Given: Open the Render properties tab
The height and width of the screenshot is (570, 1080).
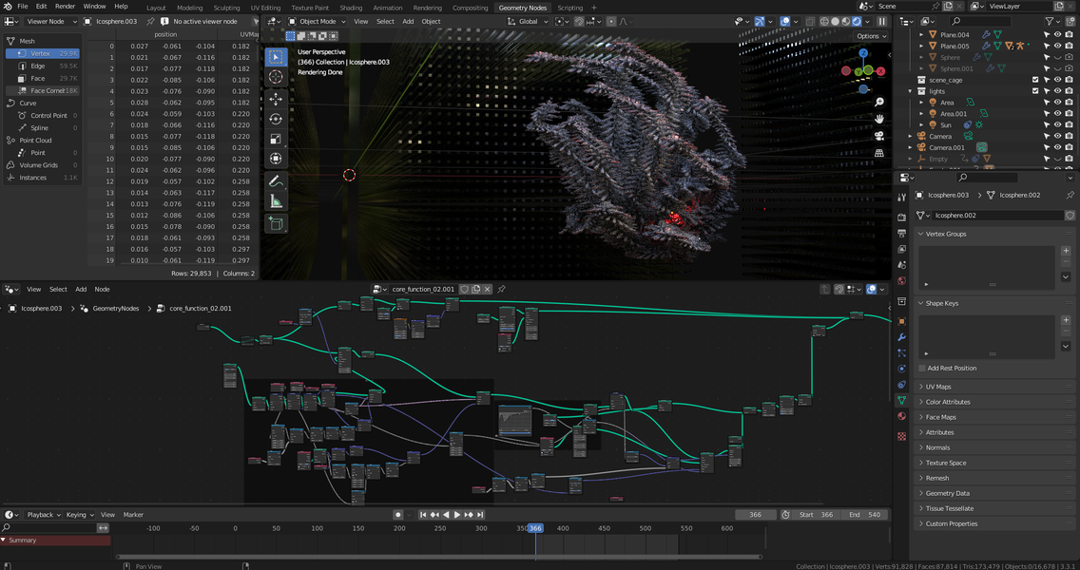Looking at the screenshot, I should [901, 217].
